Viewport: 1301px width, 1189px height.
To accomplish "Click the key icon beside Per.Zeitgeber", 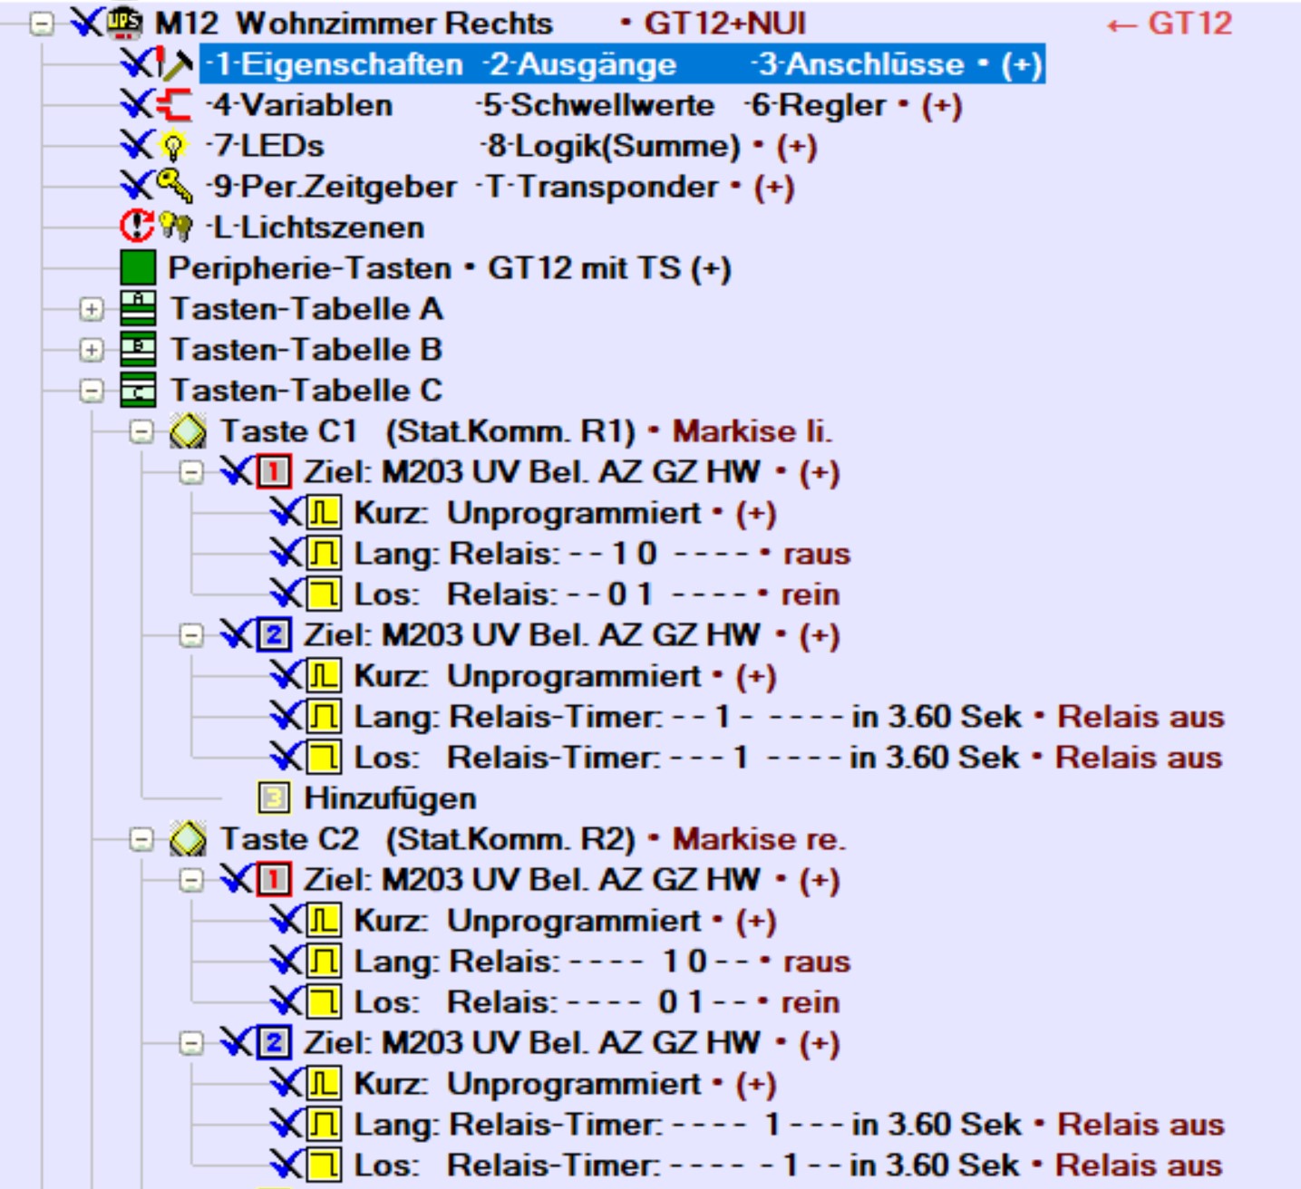I will (x=174, y=186).
